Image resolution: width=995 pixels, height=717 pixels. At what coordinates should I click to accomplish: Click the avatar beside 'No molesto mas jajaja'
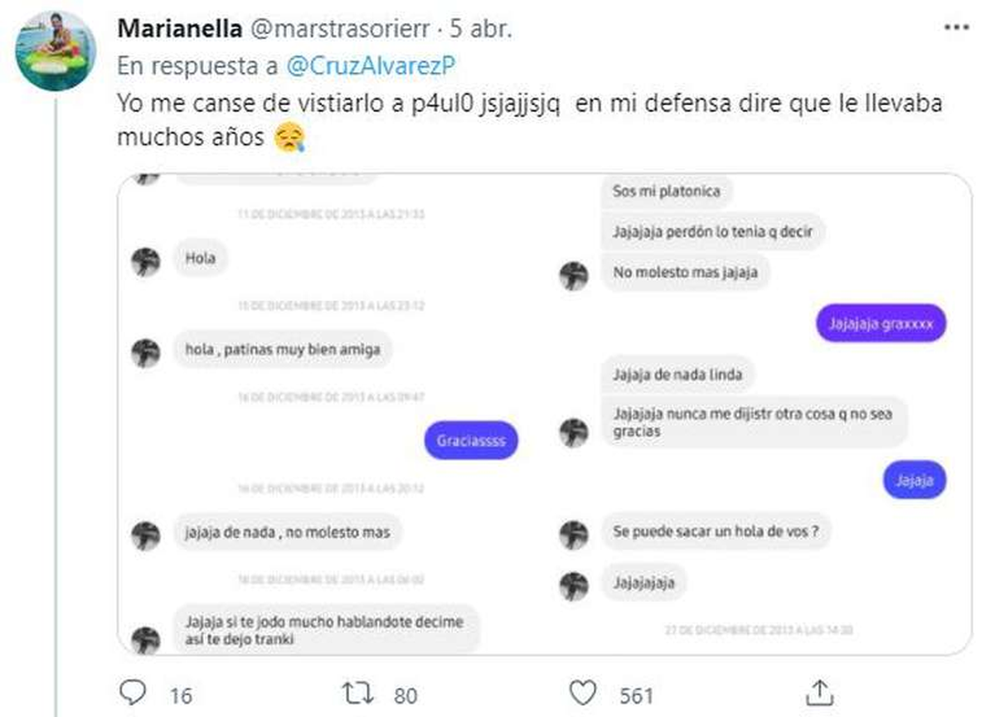(574, 276)
